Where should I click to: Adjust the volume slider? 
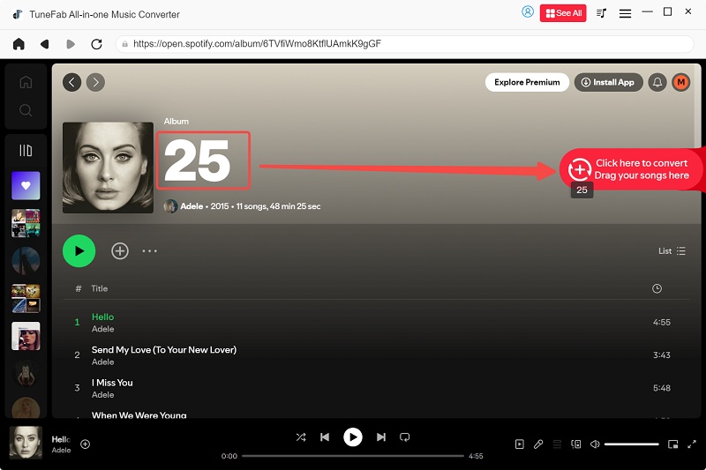click(632, 444)
